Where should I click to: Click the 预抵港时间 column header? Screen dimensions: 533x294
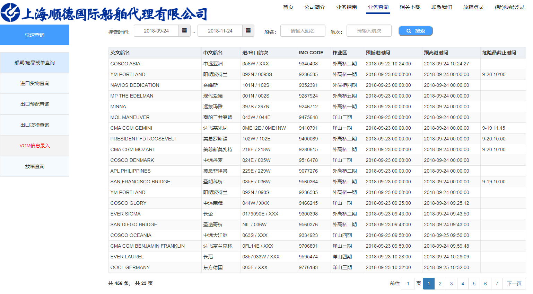click(378, 53)
